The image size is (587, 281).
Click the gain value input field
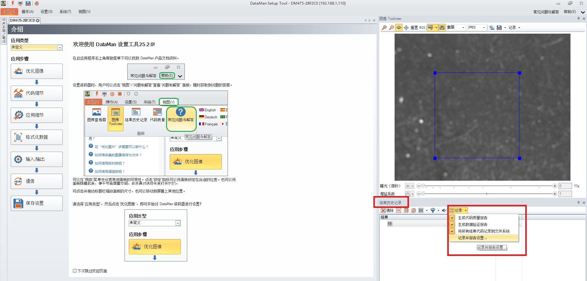pyautogui.click(x=565, y=194)
